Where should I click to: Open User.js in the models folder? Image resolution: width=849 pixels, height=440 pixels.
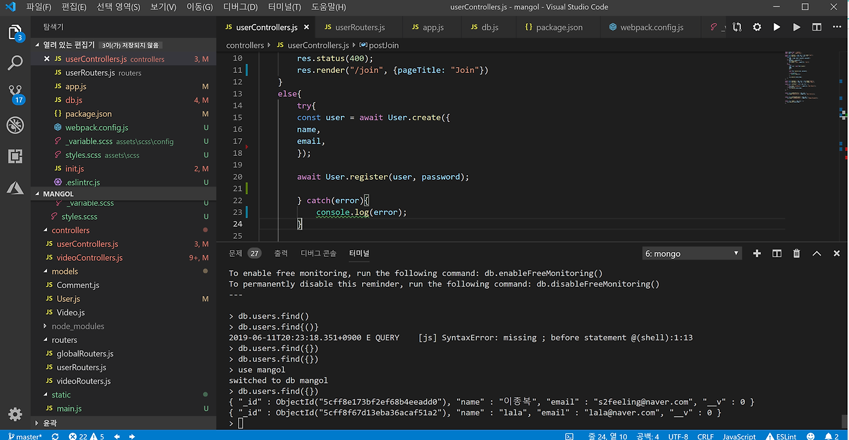tap(68, 299)
